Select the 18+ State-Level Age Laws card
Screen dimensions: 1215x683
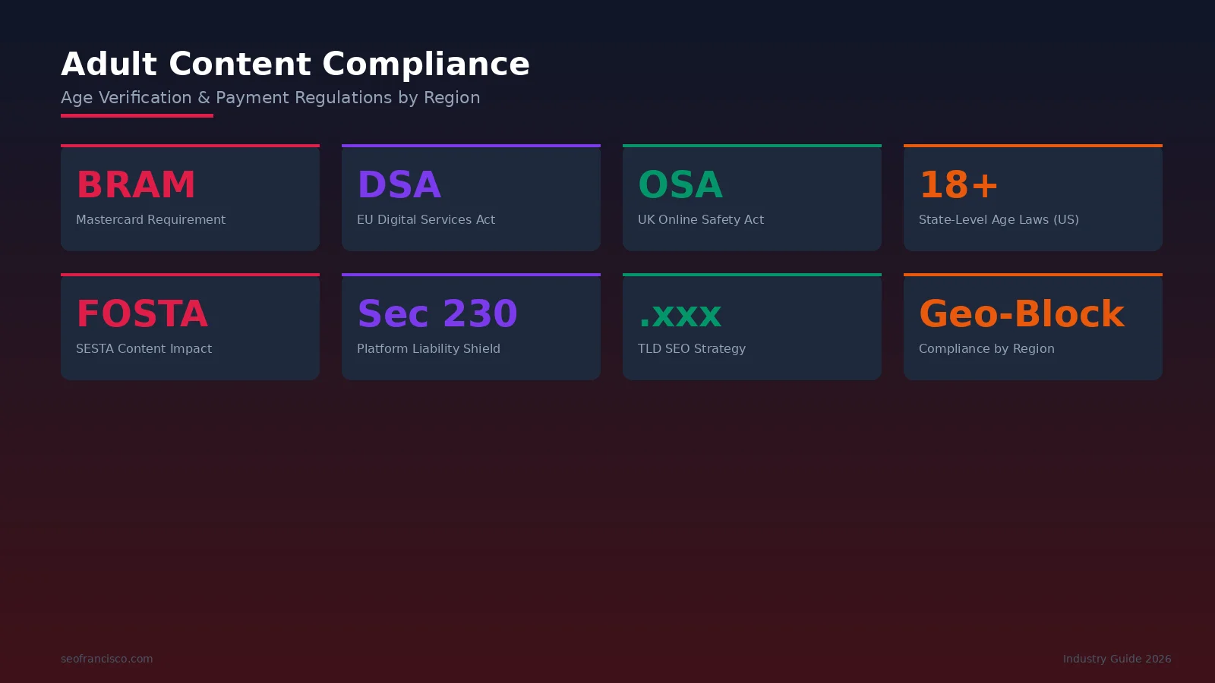(x=1033, y=197)
